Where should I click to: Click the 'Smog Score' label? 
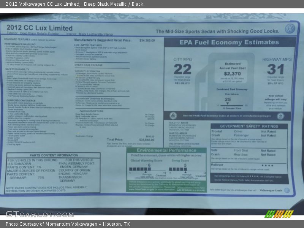(180, 160)
